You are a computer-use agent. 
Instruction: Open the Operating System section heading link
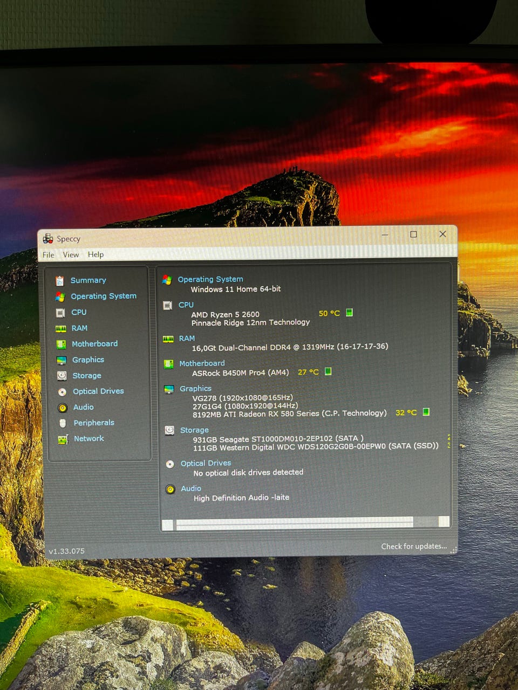coord(210,279)
